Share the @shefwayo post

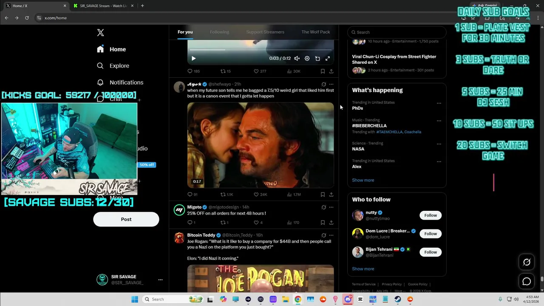coord(331,194)
